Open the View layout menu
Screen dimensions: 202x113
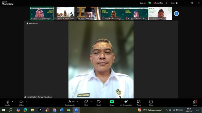174,3
